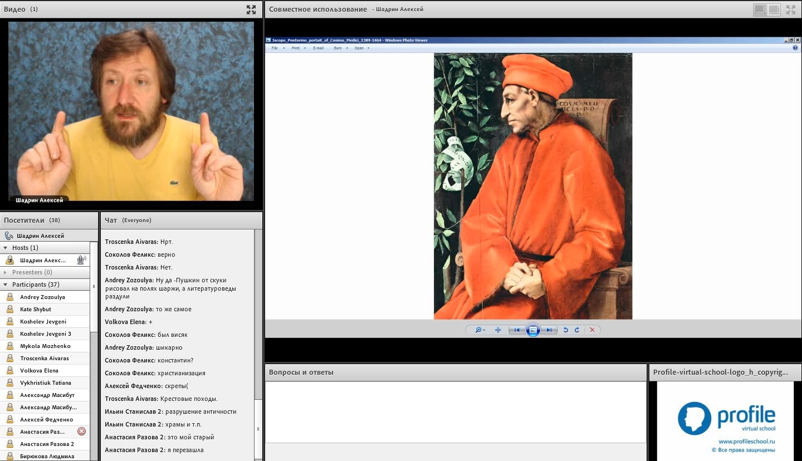Close the Windows Photo Viewer window
802x461 pixels.
point(797,40)
